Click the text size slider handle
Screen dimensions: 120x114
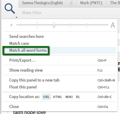point(54,25)
